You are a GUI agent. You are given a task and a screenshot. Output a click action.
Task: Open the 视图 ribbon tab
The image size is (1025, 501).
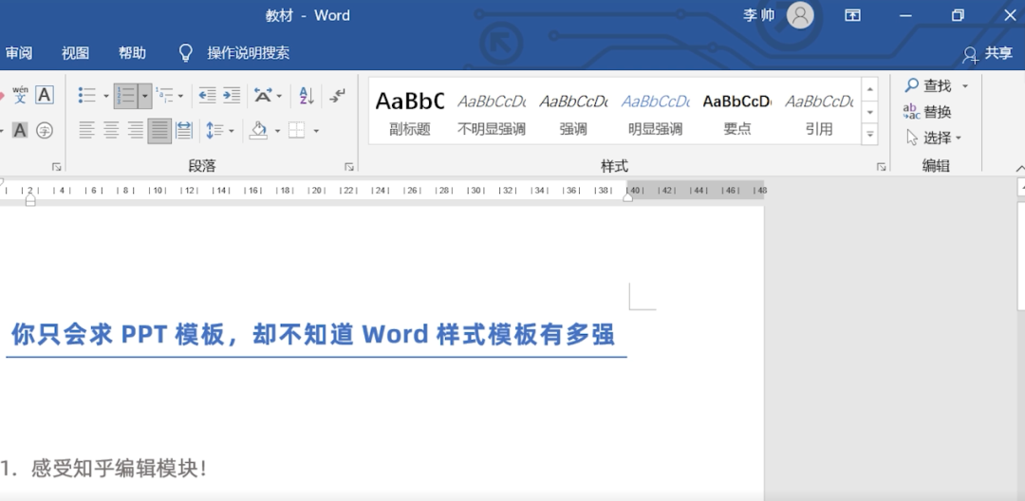click(75, 53)
